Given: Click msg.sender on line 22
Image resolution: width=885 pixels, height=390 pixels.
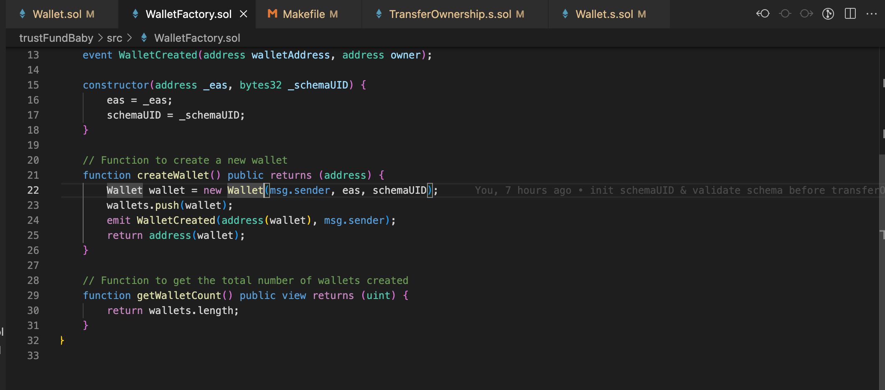Looking at the screenshot, I should pos(300,190).
